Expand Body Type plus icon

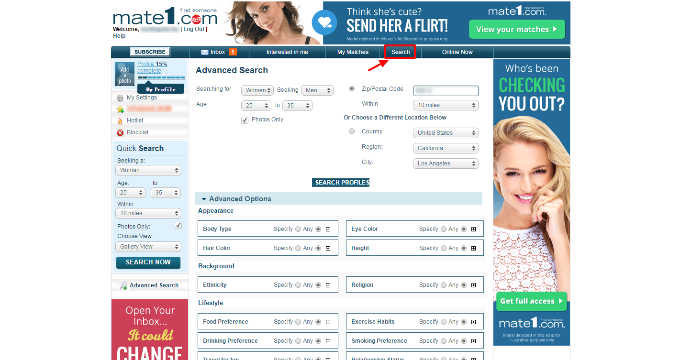pyautogui.click(x=328, y=229)
